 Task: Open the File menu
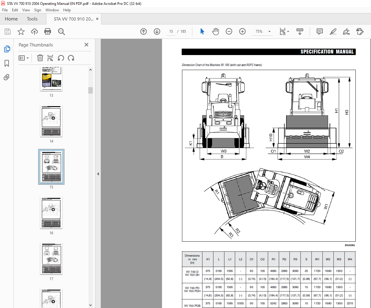(x=5, y=10)
